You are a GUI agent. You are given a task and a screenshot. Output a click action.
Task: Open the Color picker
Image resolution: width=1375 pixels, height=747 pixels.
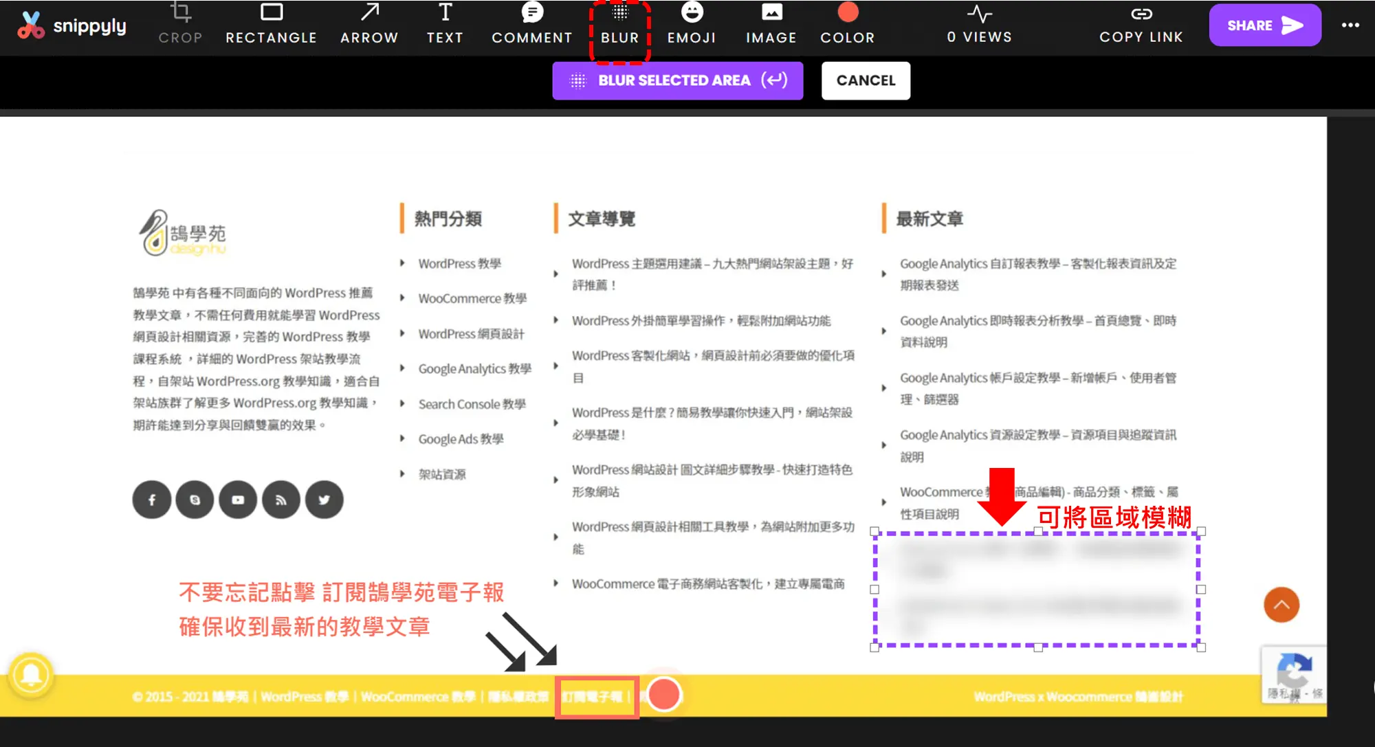848,24
